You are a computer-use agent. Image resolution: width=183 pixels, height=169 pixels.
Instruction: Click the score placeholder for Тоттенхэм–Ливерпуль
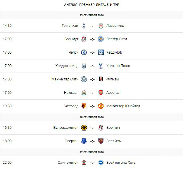coord(92,26)
